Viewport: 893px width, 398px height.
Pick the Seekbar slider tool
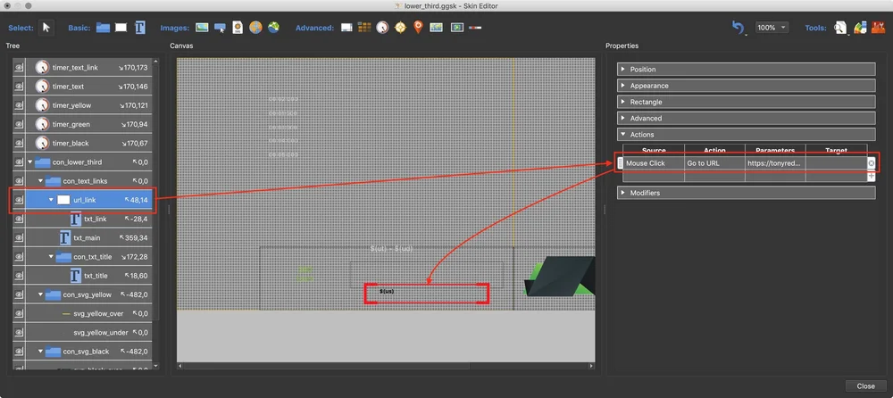[x=475, y=28]
